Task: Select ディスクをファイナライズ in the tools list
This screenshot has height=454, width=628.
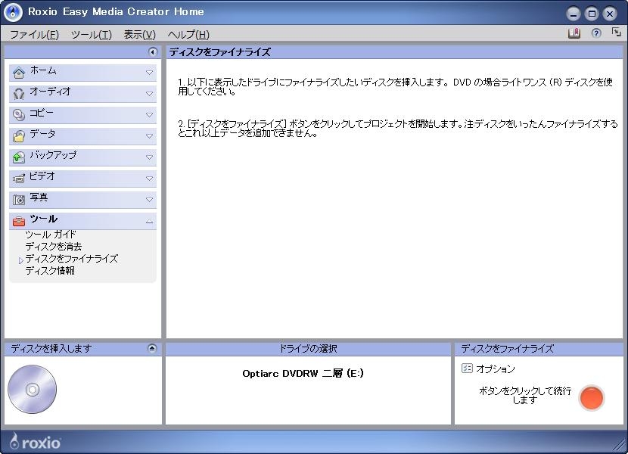Action: tap(72, 259)
